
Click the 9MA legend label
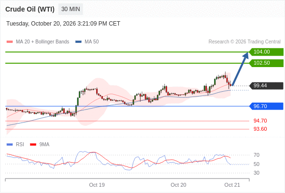coord(44,145)
